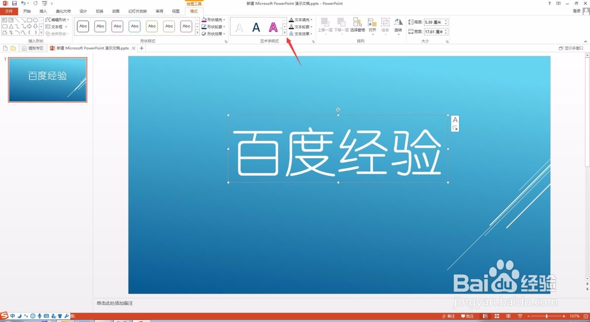Open the 旋转 (Rotate) menu

[x=398, y=26]
